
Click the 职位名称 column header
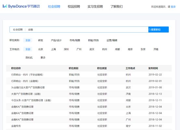pos(16,68)
